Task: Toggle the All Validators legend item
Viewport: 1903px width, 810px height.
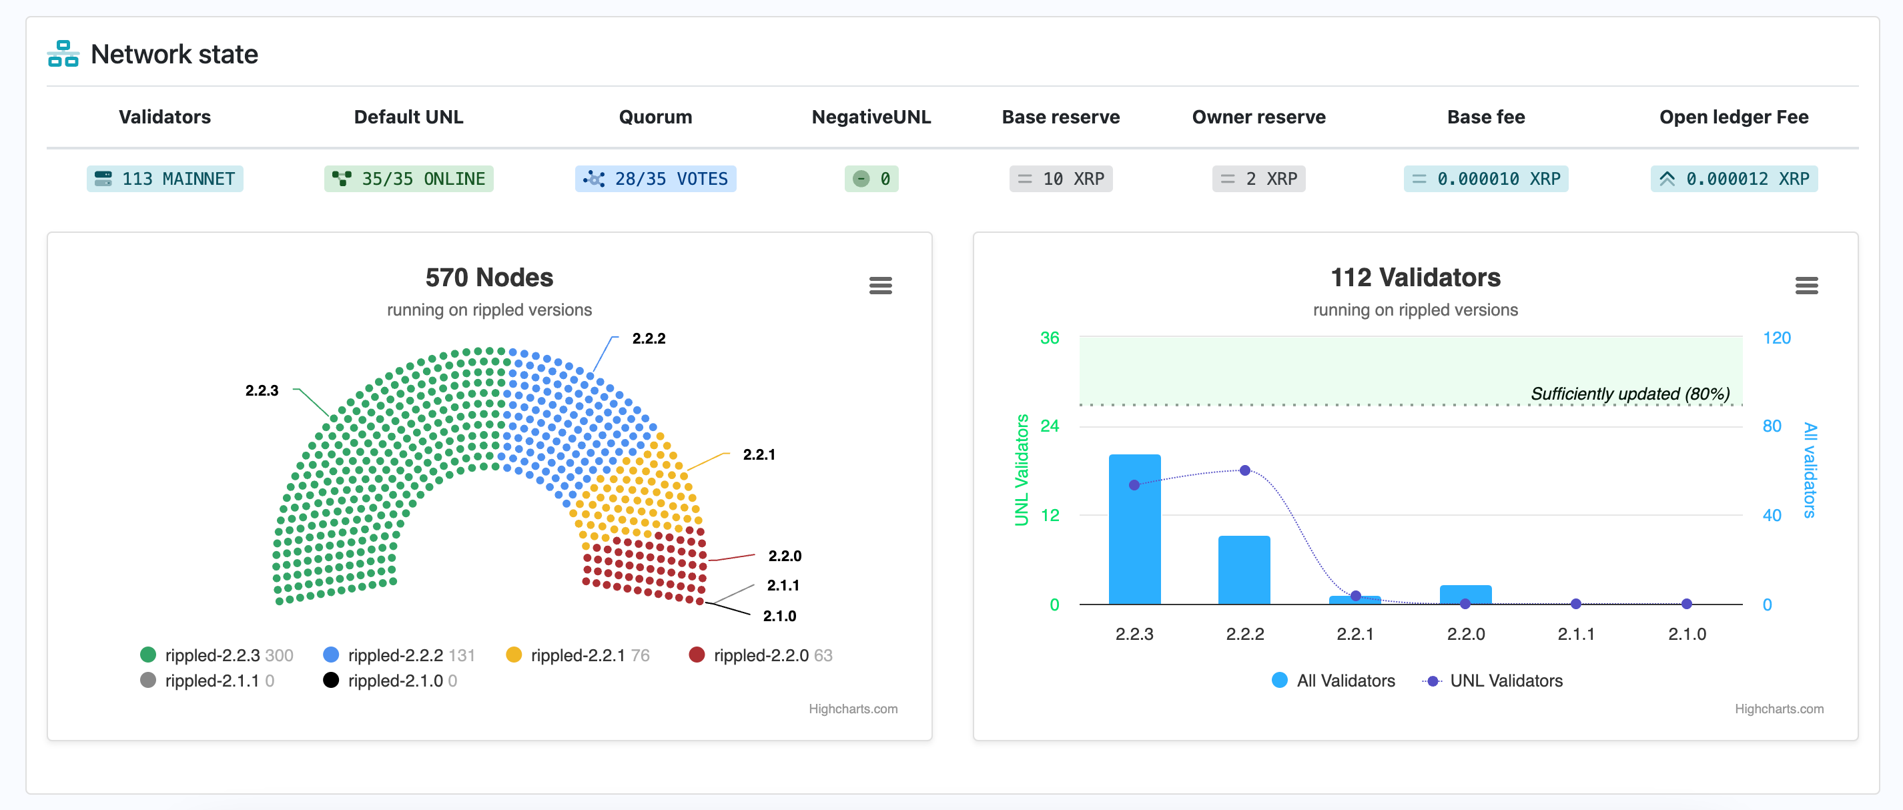Action: click(1333, 680)
